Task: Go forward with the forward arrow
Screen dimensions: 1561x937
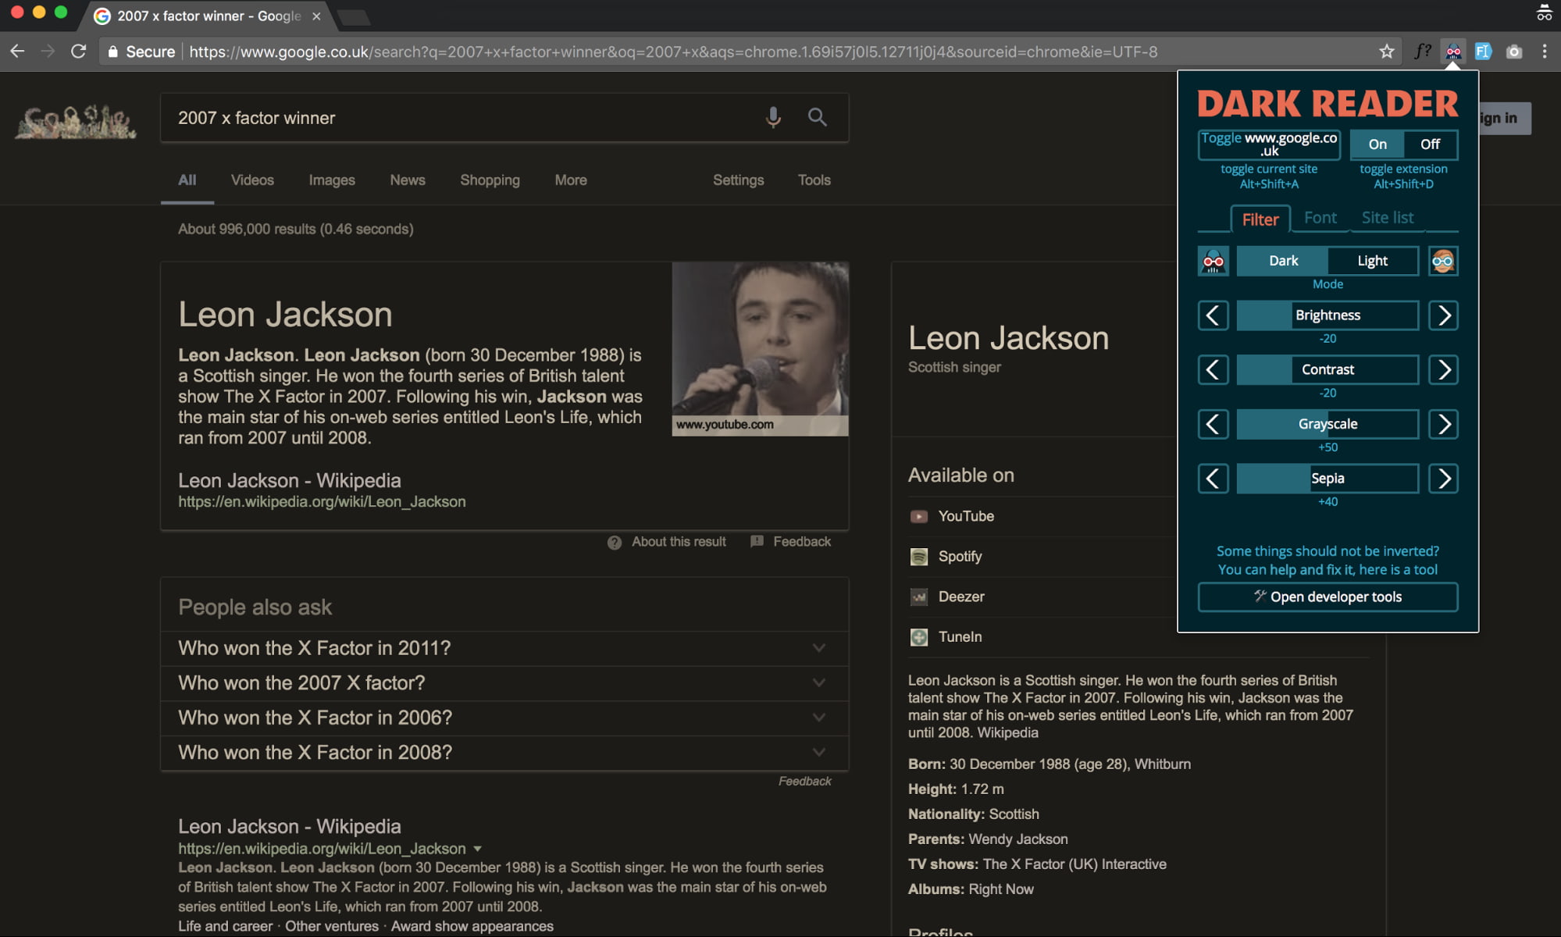Action: point(48,52)
